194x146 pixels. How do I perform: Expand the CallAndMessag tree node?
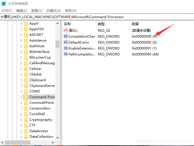pos(21,63)
